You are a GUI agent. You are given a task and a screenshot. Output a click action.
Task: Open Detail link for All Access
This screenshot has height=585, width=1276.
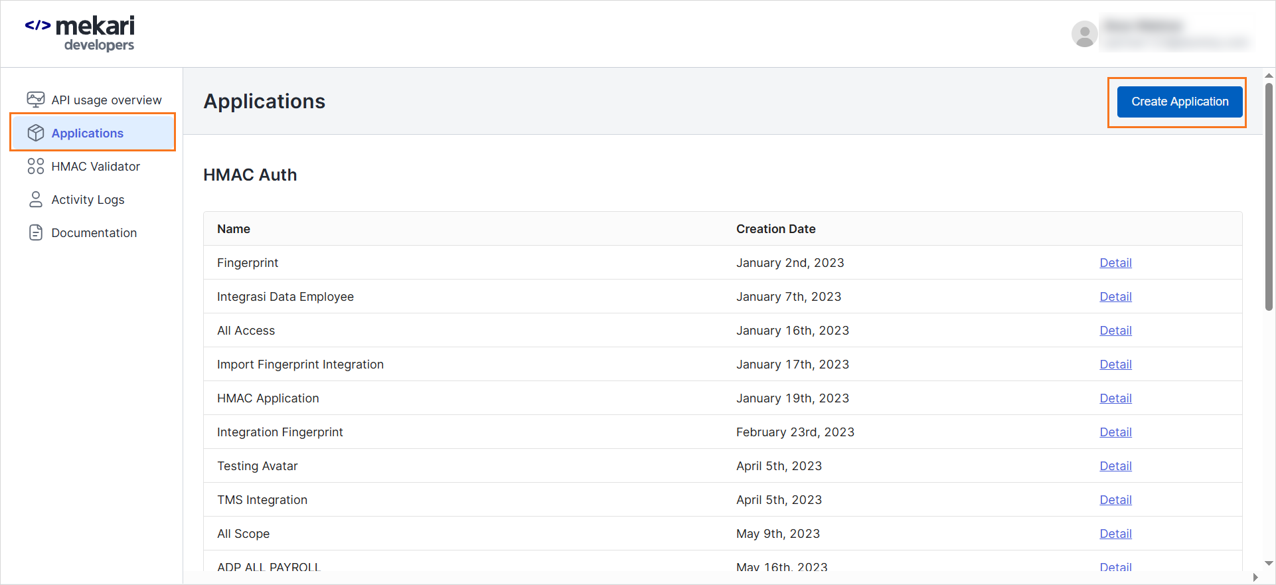(1115, 331)
